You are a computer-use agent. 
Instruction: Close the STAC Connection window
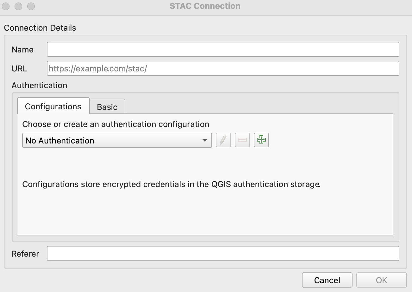click(6, 6)
